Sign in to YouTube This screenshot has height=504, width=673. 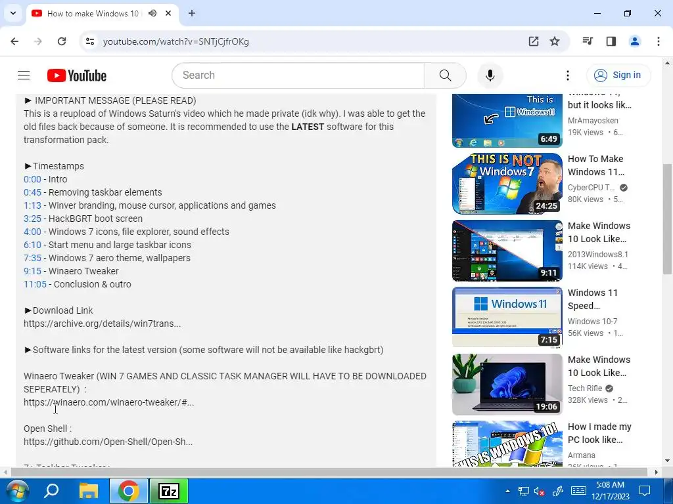618,75
